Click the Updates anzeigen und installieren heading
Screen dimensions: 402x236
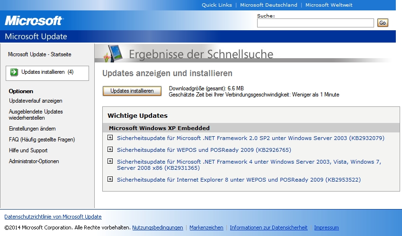coord(167,73)
